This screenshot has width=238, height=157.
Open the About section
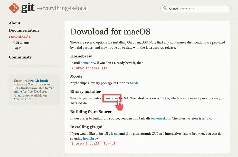pos(15,23)
